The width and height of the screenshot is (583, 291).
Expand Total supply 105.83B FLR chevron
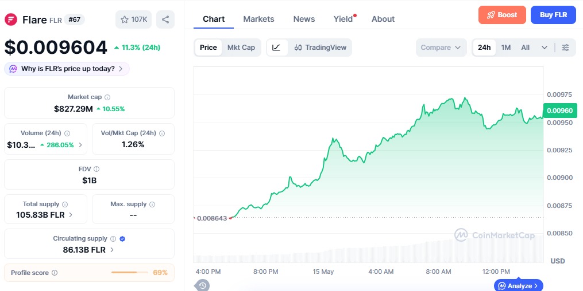[71, 215]
